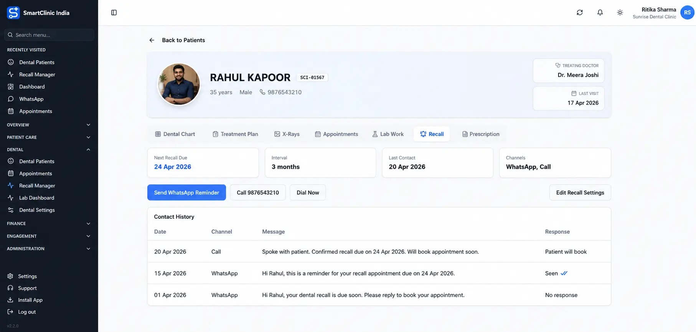This screenshot has width=696, height=332.
Task: Click the Back to Patients link
Action: pyautogui.click(x=183, y=40)
